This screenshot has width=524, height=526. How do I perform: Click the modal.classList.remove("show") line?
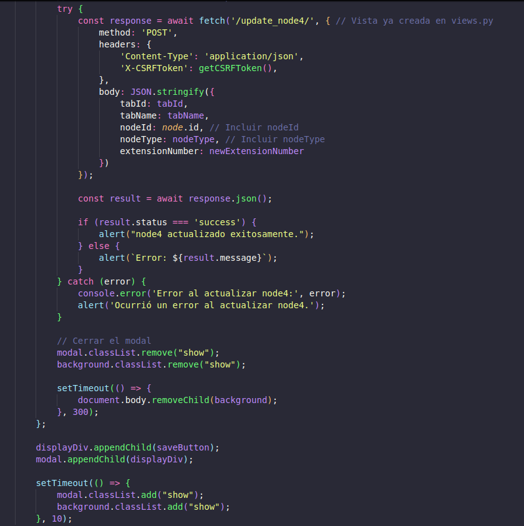pyautogui.click(x=138, y=353)
